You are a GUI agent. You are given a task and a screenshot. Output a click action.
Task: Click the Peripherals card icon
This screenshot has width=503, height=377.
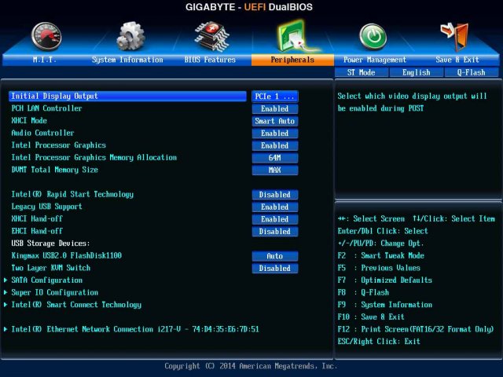(292, 35)
